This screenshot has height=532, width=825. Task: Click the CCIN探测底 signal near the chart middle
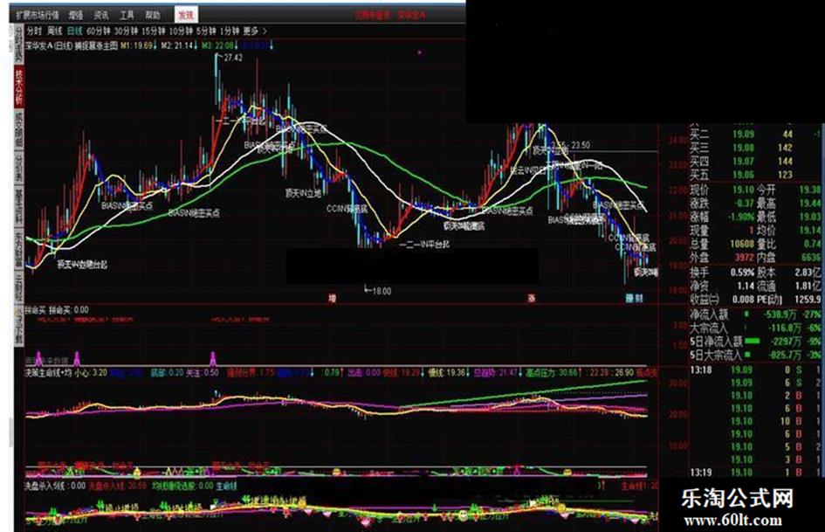point(347,209)
